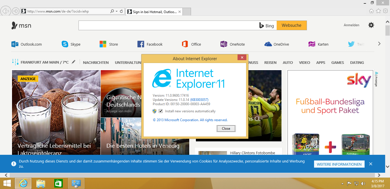Click the browser Back arrow button
The image size is (390, 189).
click(x=6, y=11)
